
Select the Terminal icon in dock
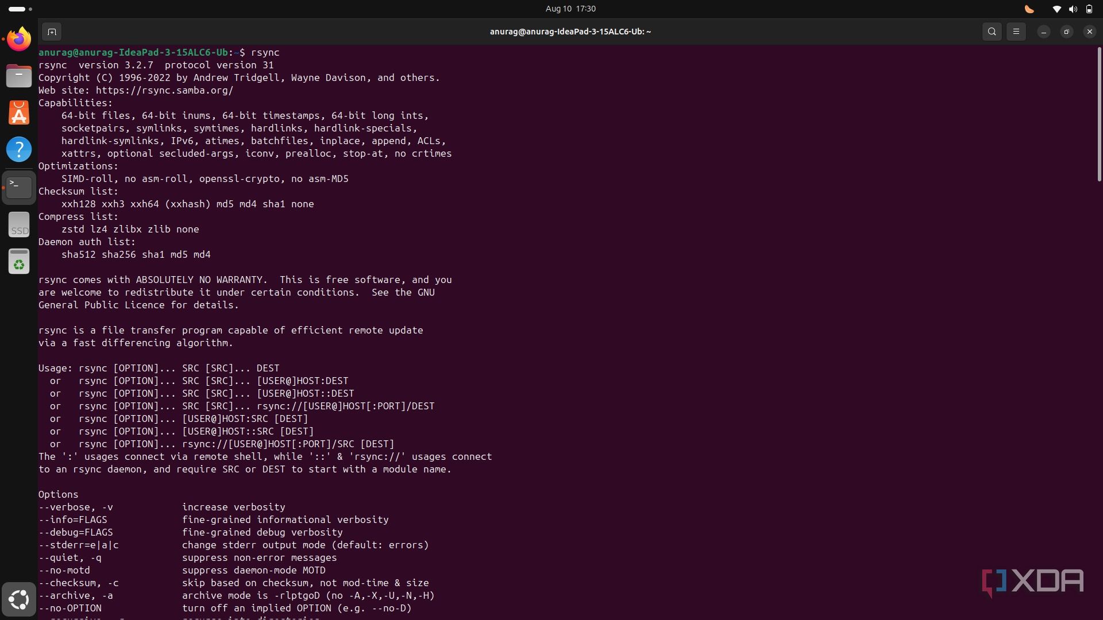click(x=19, y=187)
